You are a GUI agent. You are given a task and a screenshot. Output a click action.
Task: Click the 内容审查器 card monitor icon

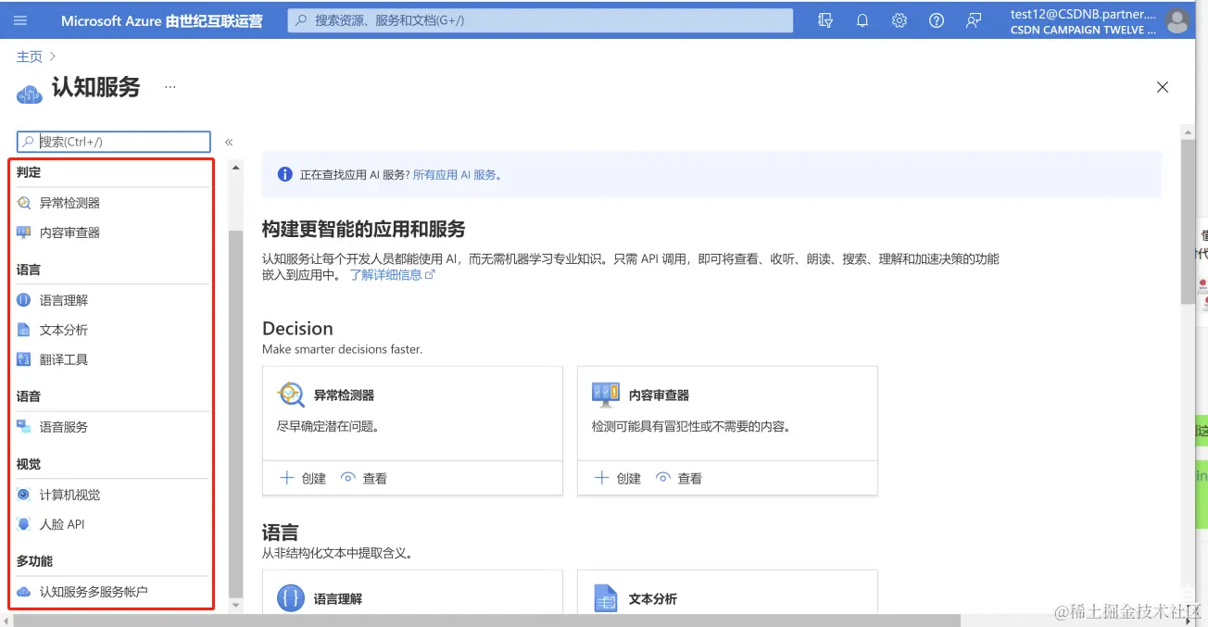606,395
